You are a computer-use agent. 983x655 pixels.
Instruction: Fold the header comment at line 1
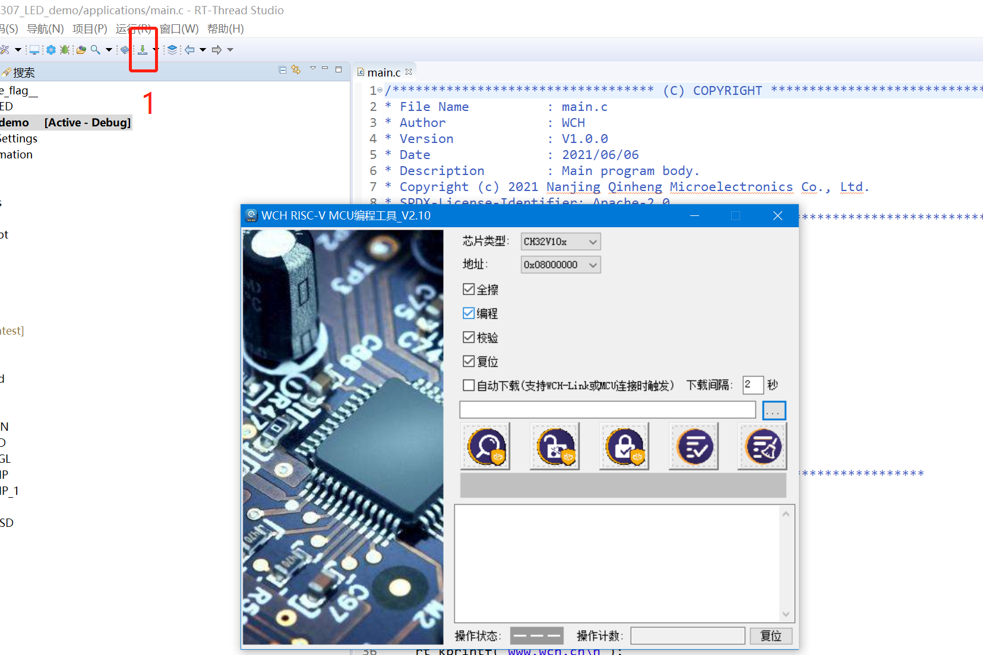click(380, 90)
